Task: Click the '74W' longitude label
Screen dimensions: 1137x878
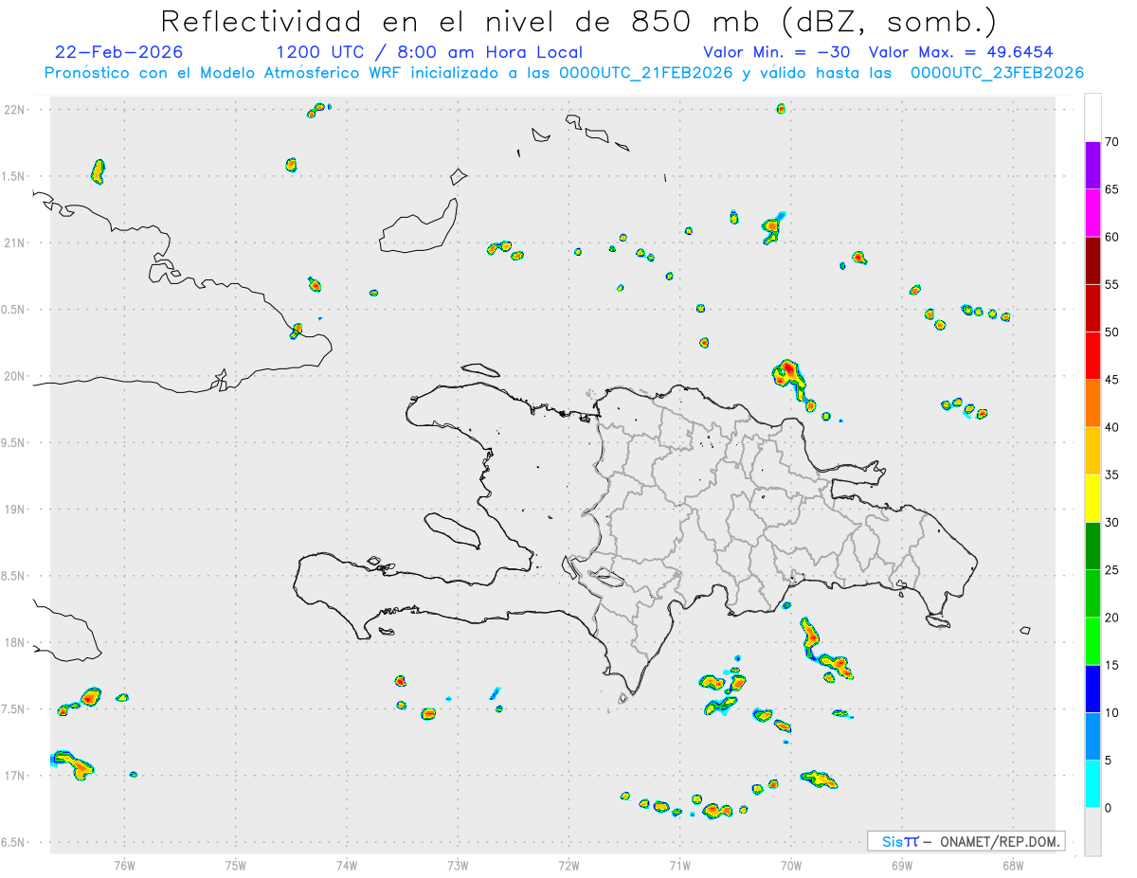Action: point(347,865)
